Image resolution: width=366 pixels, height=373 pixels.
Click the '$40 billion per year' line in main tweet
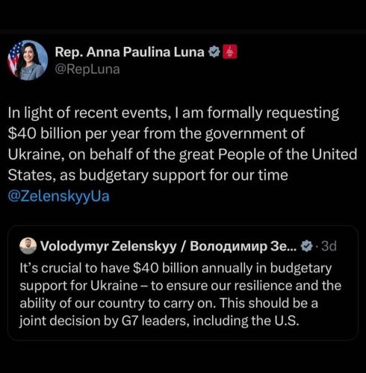[x=156, y=134]
